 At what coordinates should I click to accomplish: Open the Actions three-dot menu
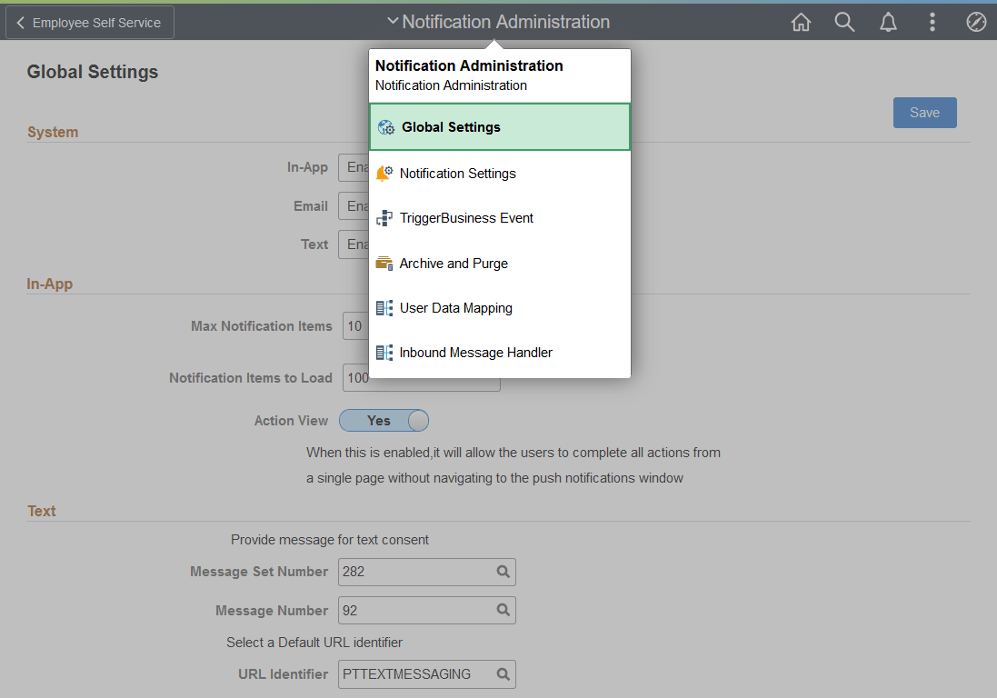pos(932,22)
